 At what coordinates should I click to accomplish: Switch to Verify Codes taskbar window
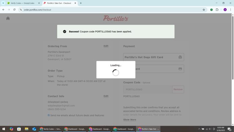click(50, 129)
